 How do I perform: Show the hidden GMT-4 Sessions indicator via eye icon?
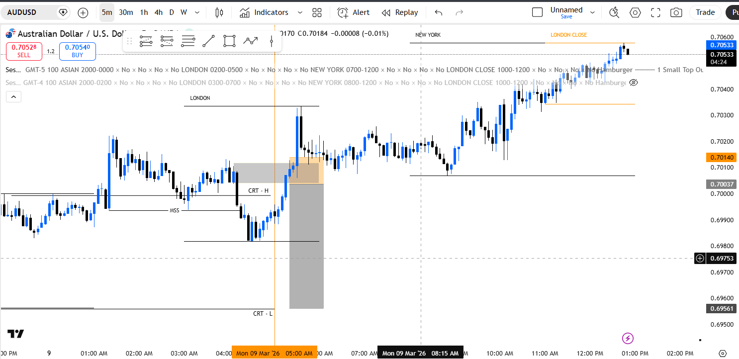coord(634,83)
